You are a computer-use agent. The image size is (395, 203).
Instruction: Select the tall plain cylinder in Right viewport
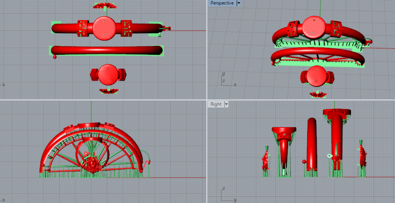312,144
